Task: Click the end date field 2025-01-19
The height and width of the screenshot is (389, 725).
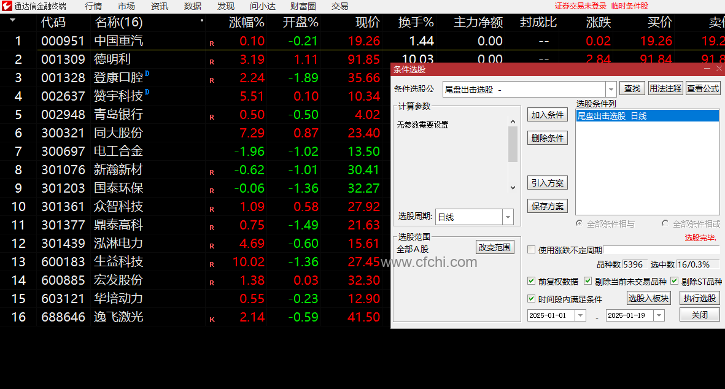Action: tap(630, 315)
